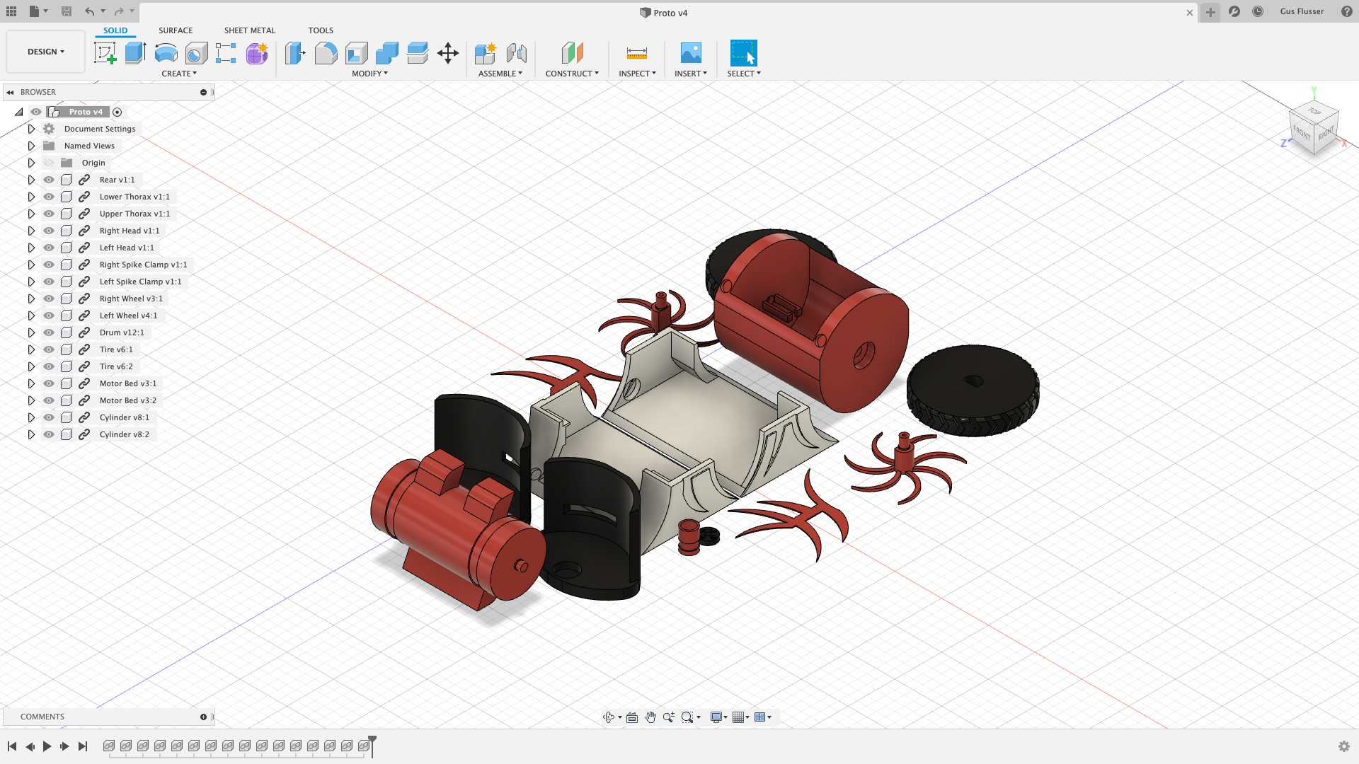Hide the Drum v12:1 component

click(x=49, y=332)
